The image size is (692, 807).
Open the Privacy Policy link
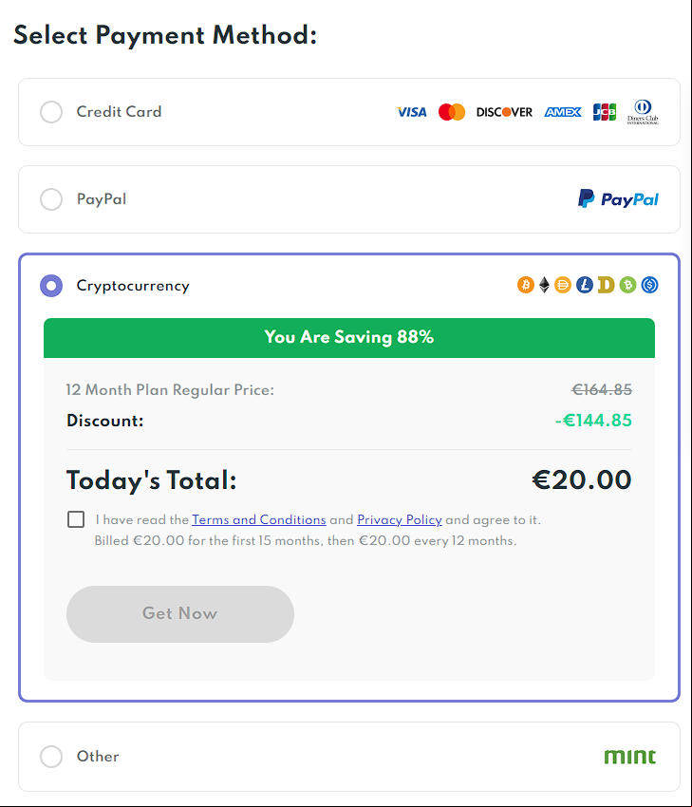pos(400,520)
